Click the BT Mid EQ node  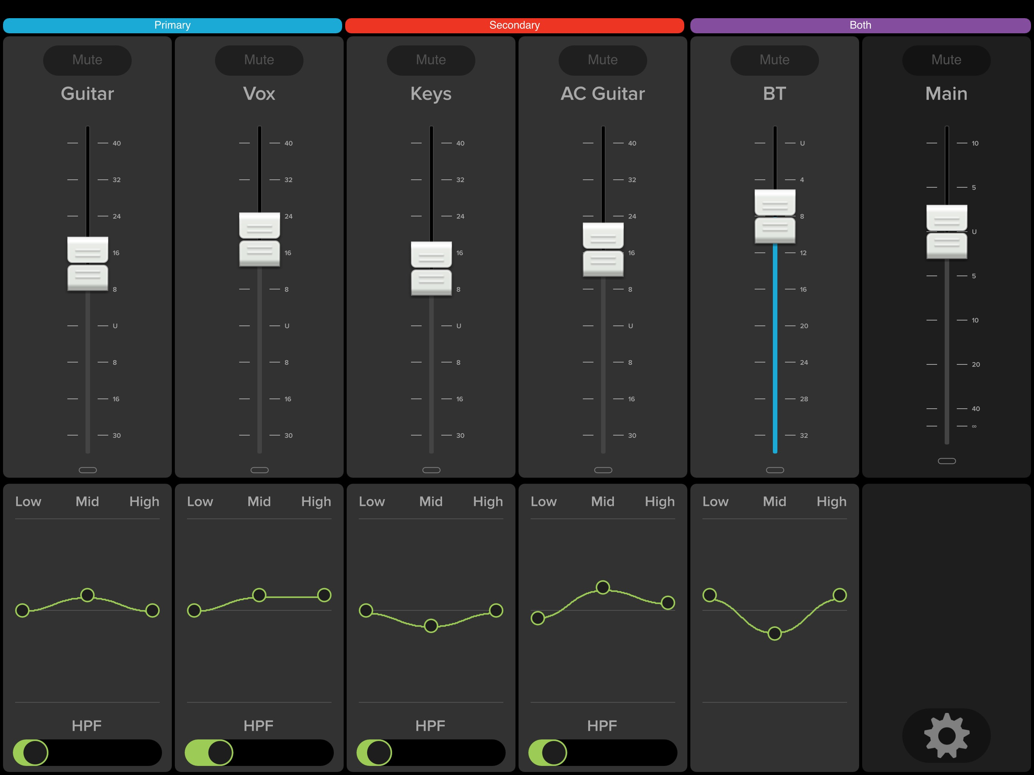coord(774,633)
